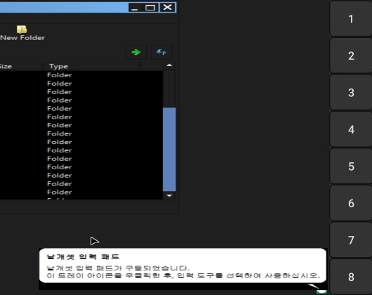Click the blue vertical scrollbar thumb
This screenshot has height=295, width=372.
[169, 150]
